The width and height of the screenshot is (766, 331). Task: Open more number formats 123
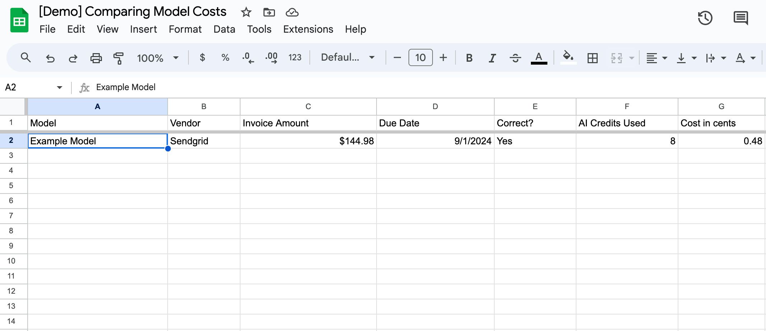tap(295, 57)
